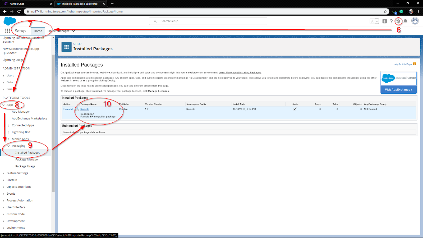This screenshot has height=238, width=423.
Task: Click the Installed Packages header grid icon
Action: click(66, 47)
